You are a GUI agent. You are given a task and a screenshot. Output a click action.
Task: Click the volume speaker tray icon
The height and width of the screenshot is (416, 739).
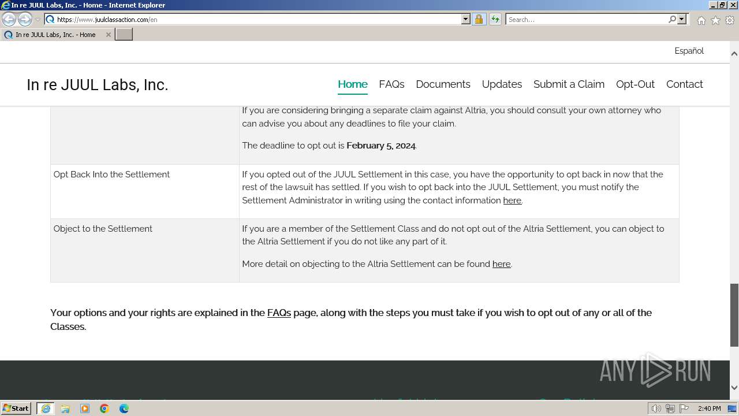click(x=656, y=408)
